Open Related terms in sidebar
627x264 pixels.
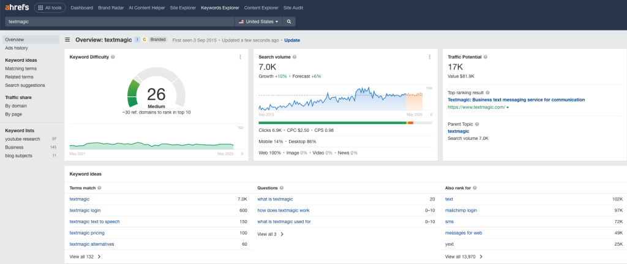pyautogui.click(x=19, y=77)
